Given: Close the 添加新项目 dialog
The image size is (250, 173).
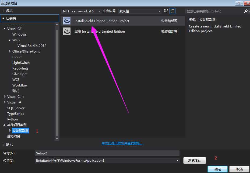Looking at the screenshot, I should click(247, 3).
